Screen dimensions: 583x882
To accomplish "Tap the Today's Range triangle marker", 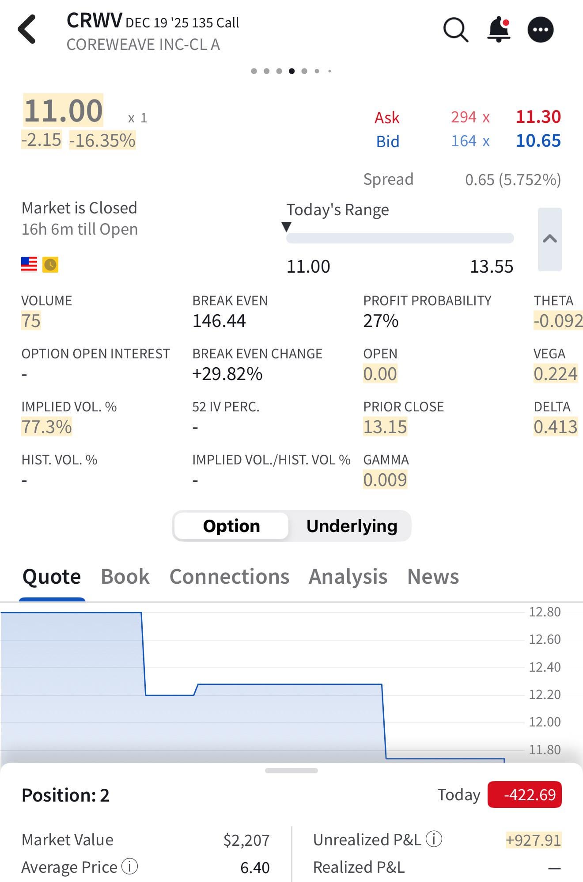I will click(286, 227).
